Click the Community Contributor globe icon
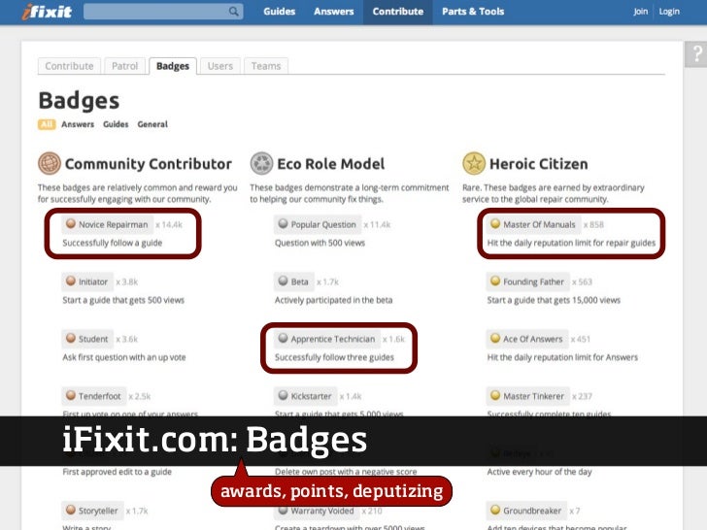The width and height of the screenshot is (707, 530). pos(50,163)
